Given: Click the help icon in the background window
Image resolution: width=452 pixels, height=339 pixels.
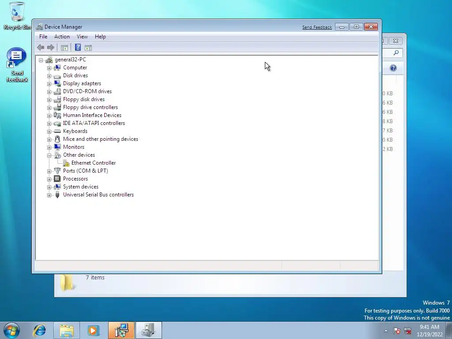Looking at the screenshot, I should click(x=393, y=68).
